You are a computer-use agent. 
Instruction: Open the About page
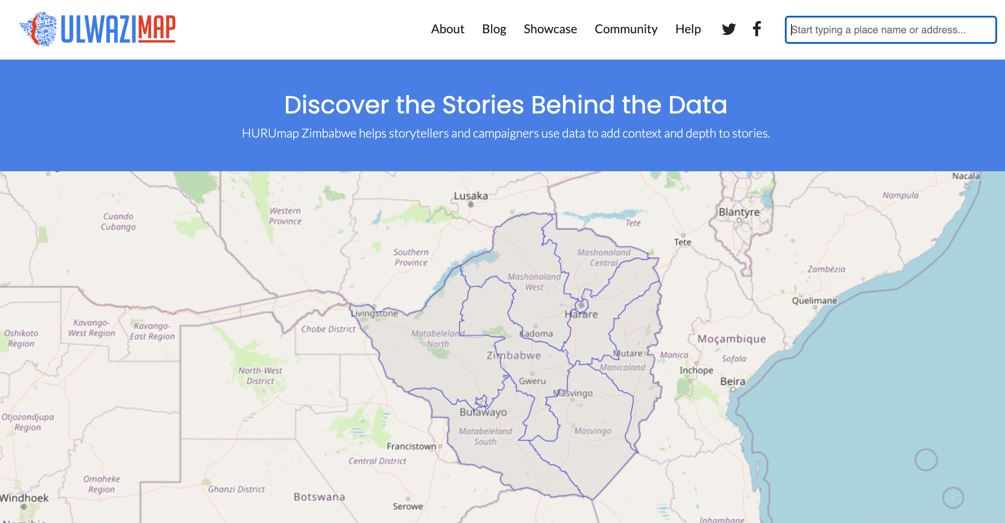point(447,29)
